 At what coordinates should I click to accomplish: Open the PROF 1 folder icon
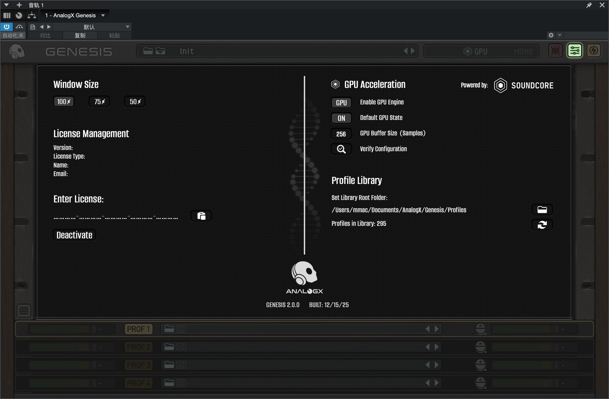(x=169, y=329)
